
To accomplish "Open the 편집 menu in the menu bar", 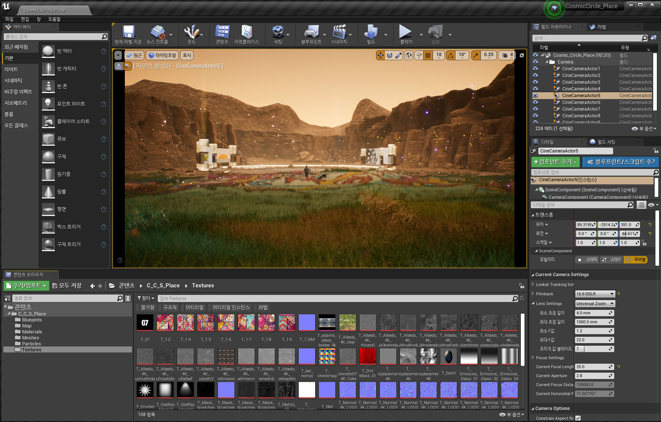I will [25, 19].
